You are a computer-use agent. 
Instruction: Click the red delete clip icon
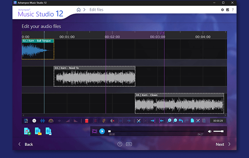tap(87, 121)
